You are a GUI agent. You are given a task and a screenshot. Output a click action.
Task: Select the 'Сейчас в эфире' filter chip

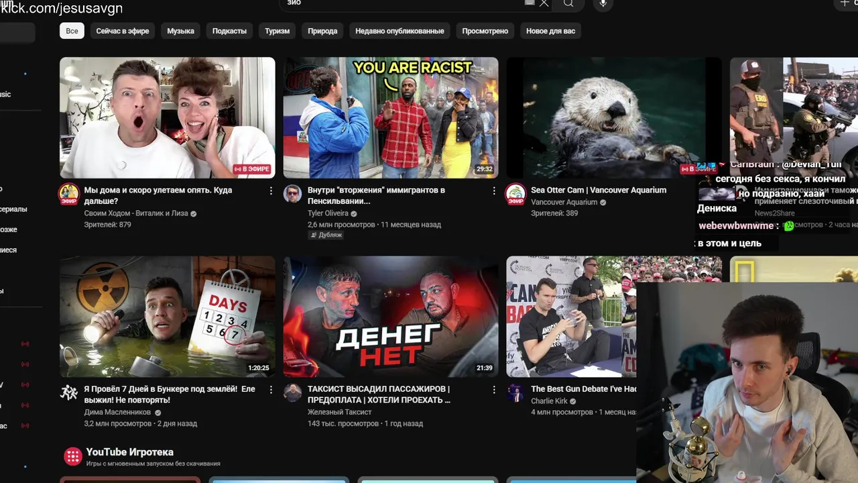tap(123, 31)
